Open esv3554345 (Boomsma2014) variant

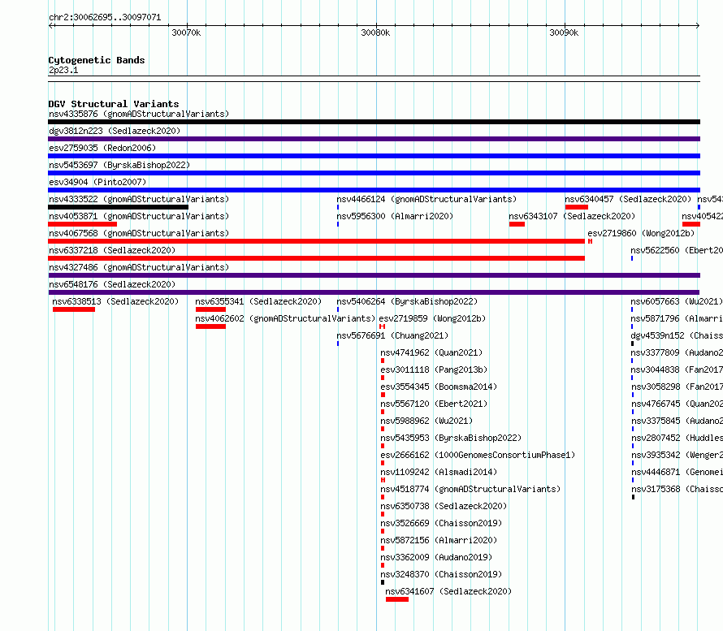pos(439,387)
